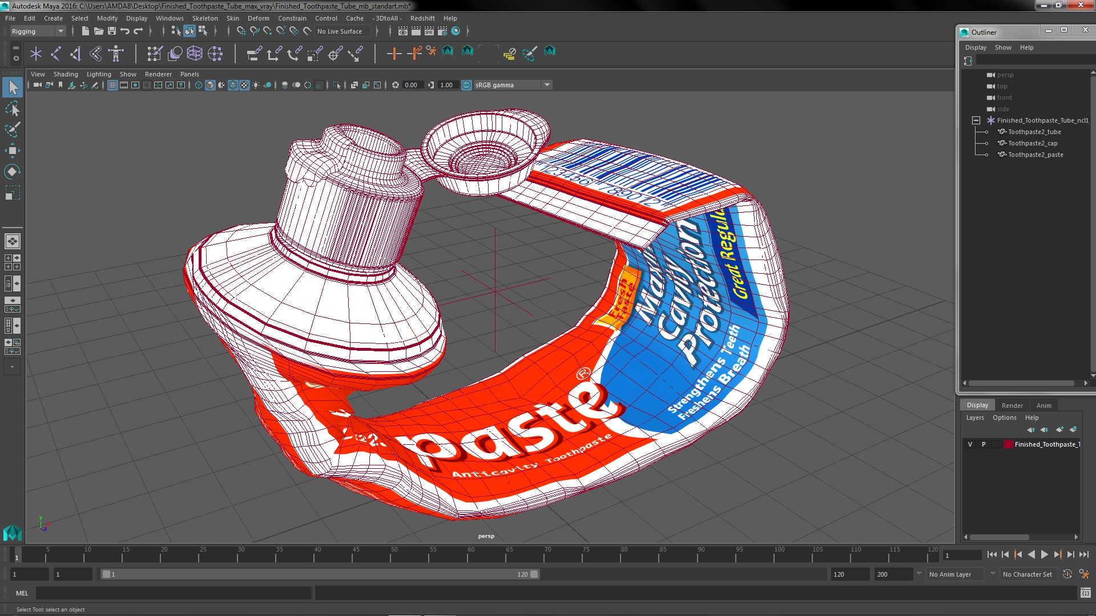Open the Redshift menu
Viewport: 1096px width, 616px height.
422,18
